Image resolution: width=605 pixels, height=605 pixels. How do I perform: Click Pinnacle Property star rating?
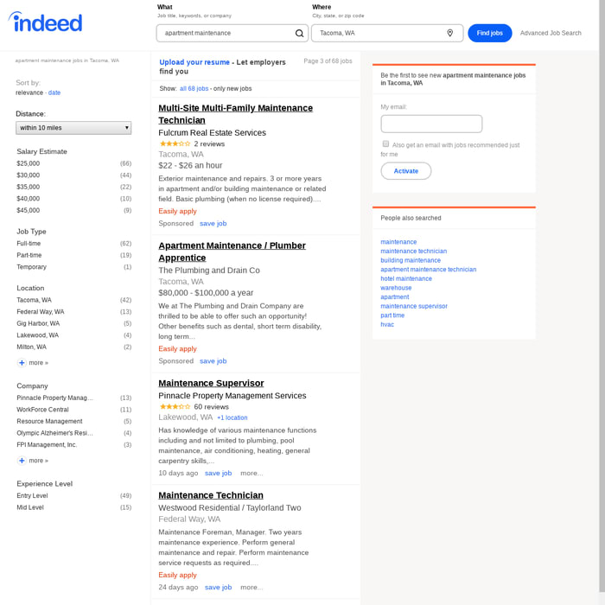click(x=175, y=406)
